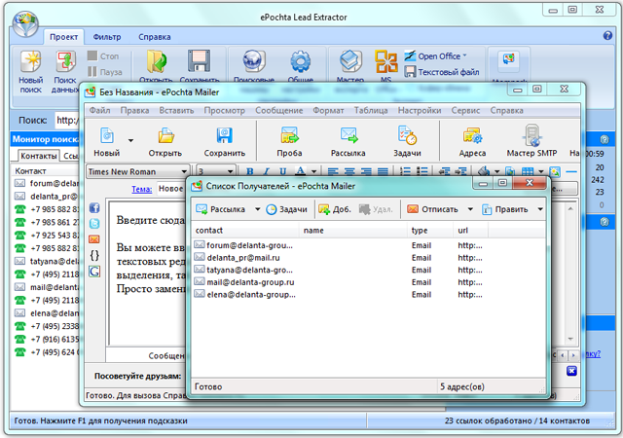Apply bold formatting in Mailer editor
Image resolution: width=623 pixels, height=438 pixels.
click(250, 171)
